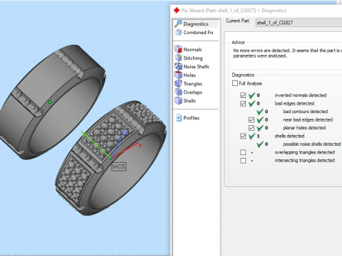Open the Shells fix page
The image size is (342, 256).
click(x=190, y=100)
